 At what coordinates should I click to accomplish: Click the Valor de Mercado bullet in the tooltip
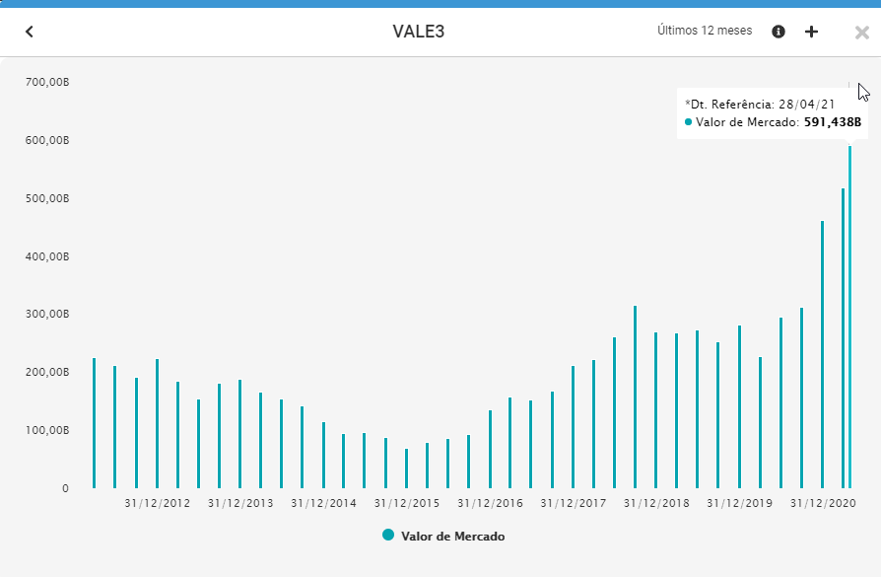(687, 120)
